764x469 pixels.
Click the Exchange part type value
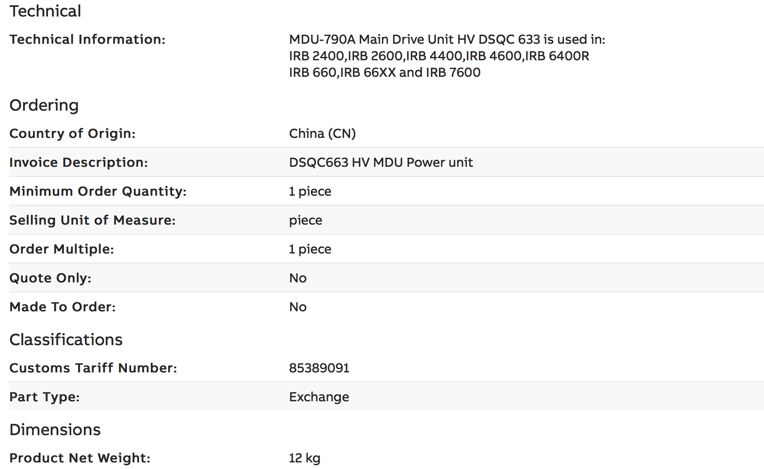(319, 397)
